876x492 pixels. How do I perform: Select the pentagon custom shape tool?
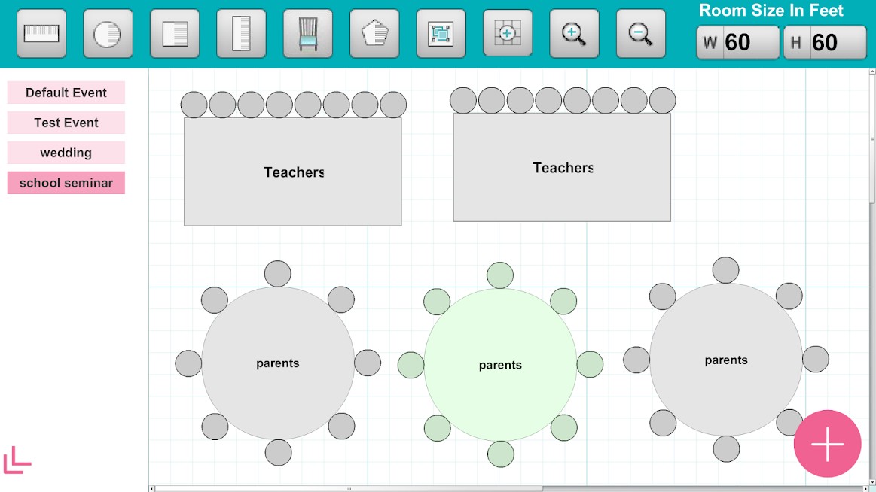tap(374, 34)
